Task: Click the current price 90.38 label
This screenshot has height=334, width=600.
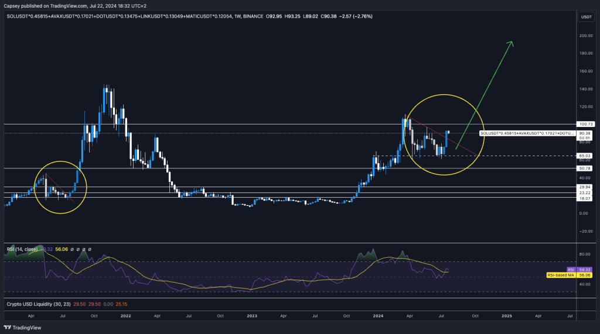Action: point(585,133)
